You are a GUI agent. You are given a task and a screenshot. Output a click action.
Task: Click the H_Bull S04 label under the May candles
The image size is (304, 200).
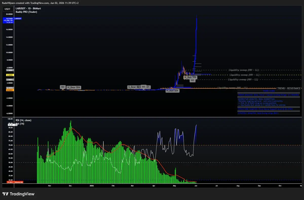[191, 77]
